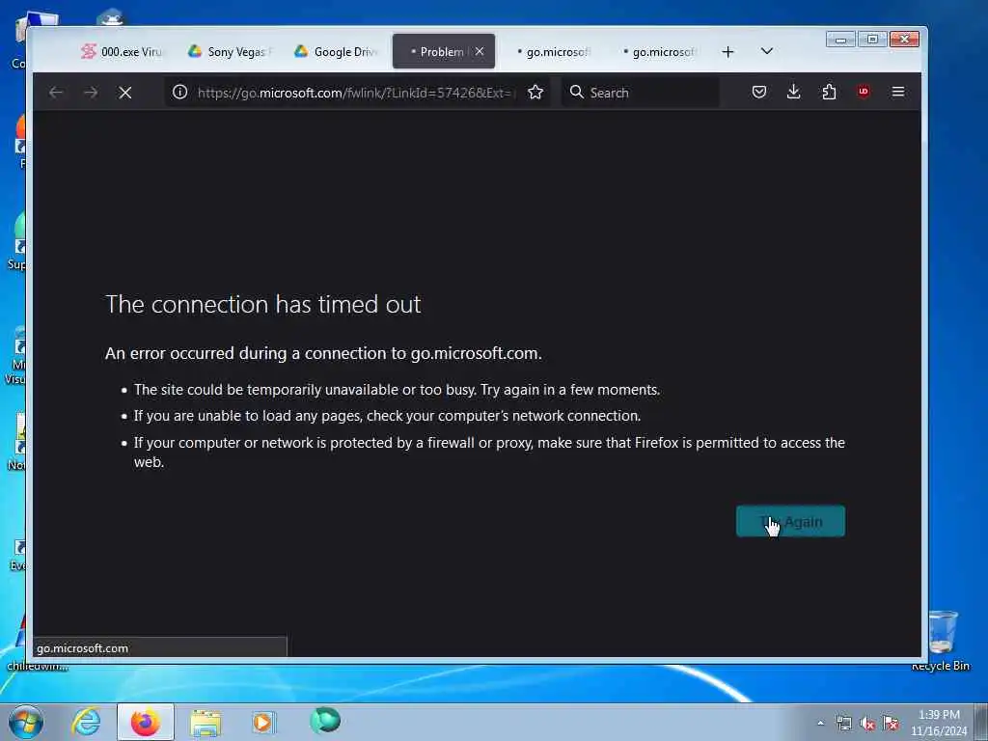Viewport: 988px width, 741px height.
Task: Click the search magnifier icon
Action: point(576,92)
